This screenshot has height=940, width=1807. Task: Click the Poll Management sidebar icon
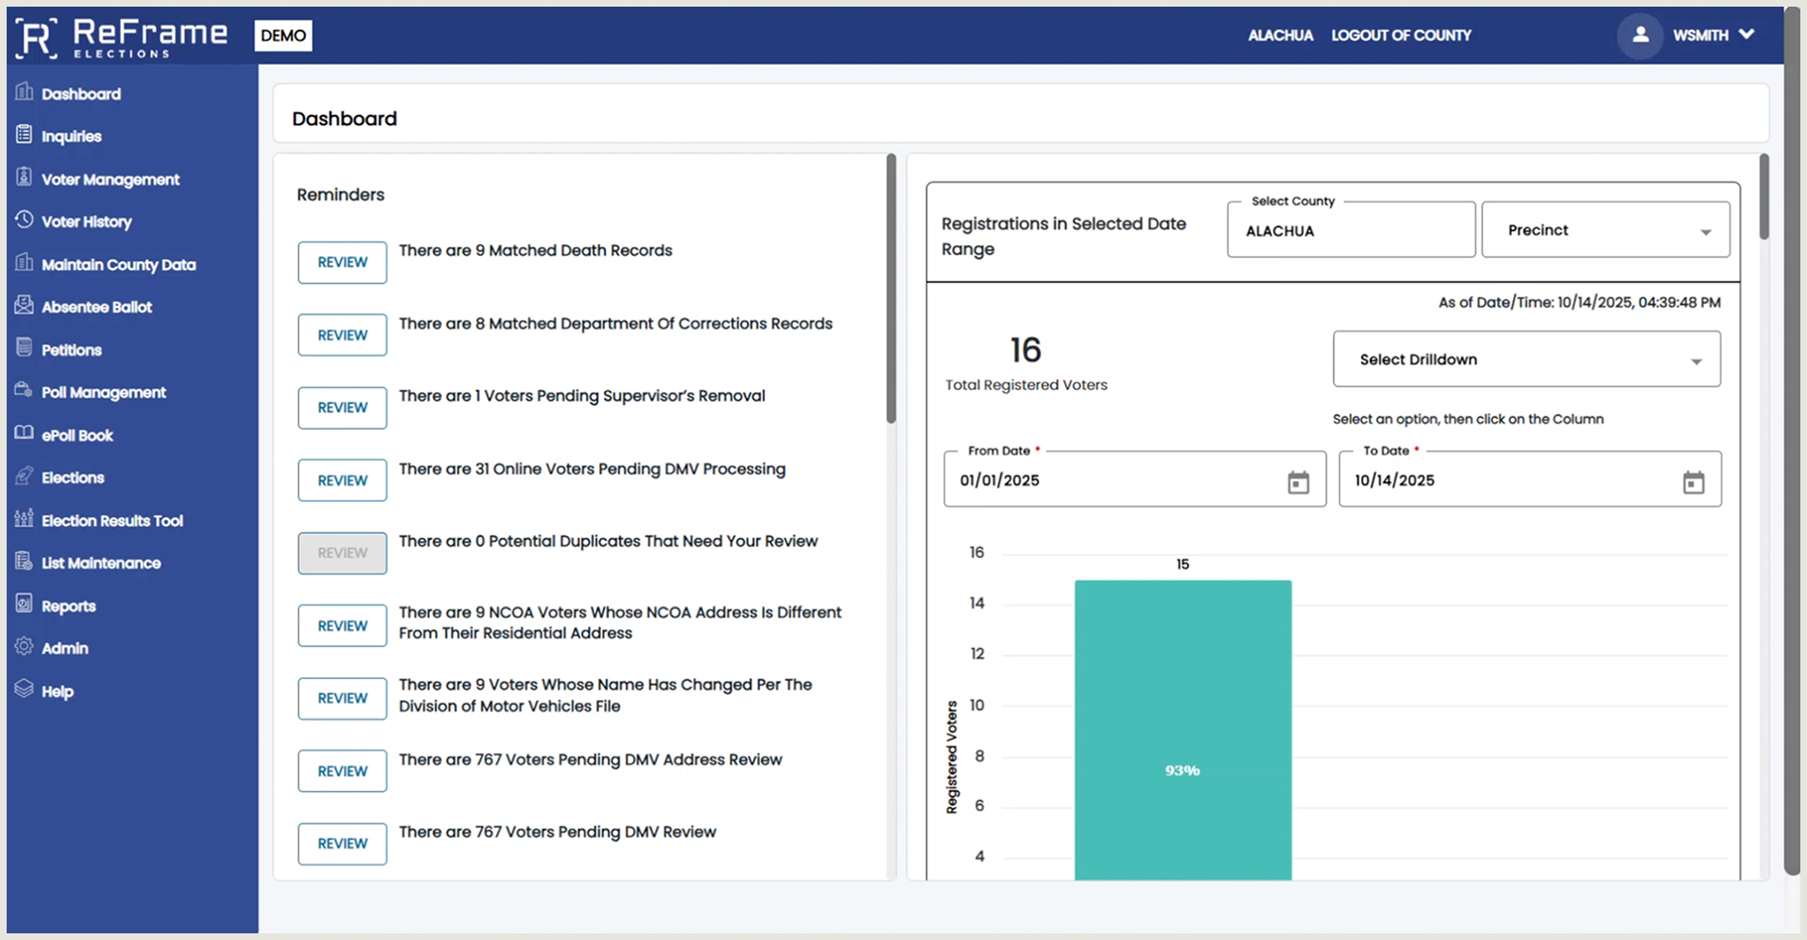[24, 391]
